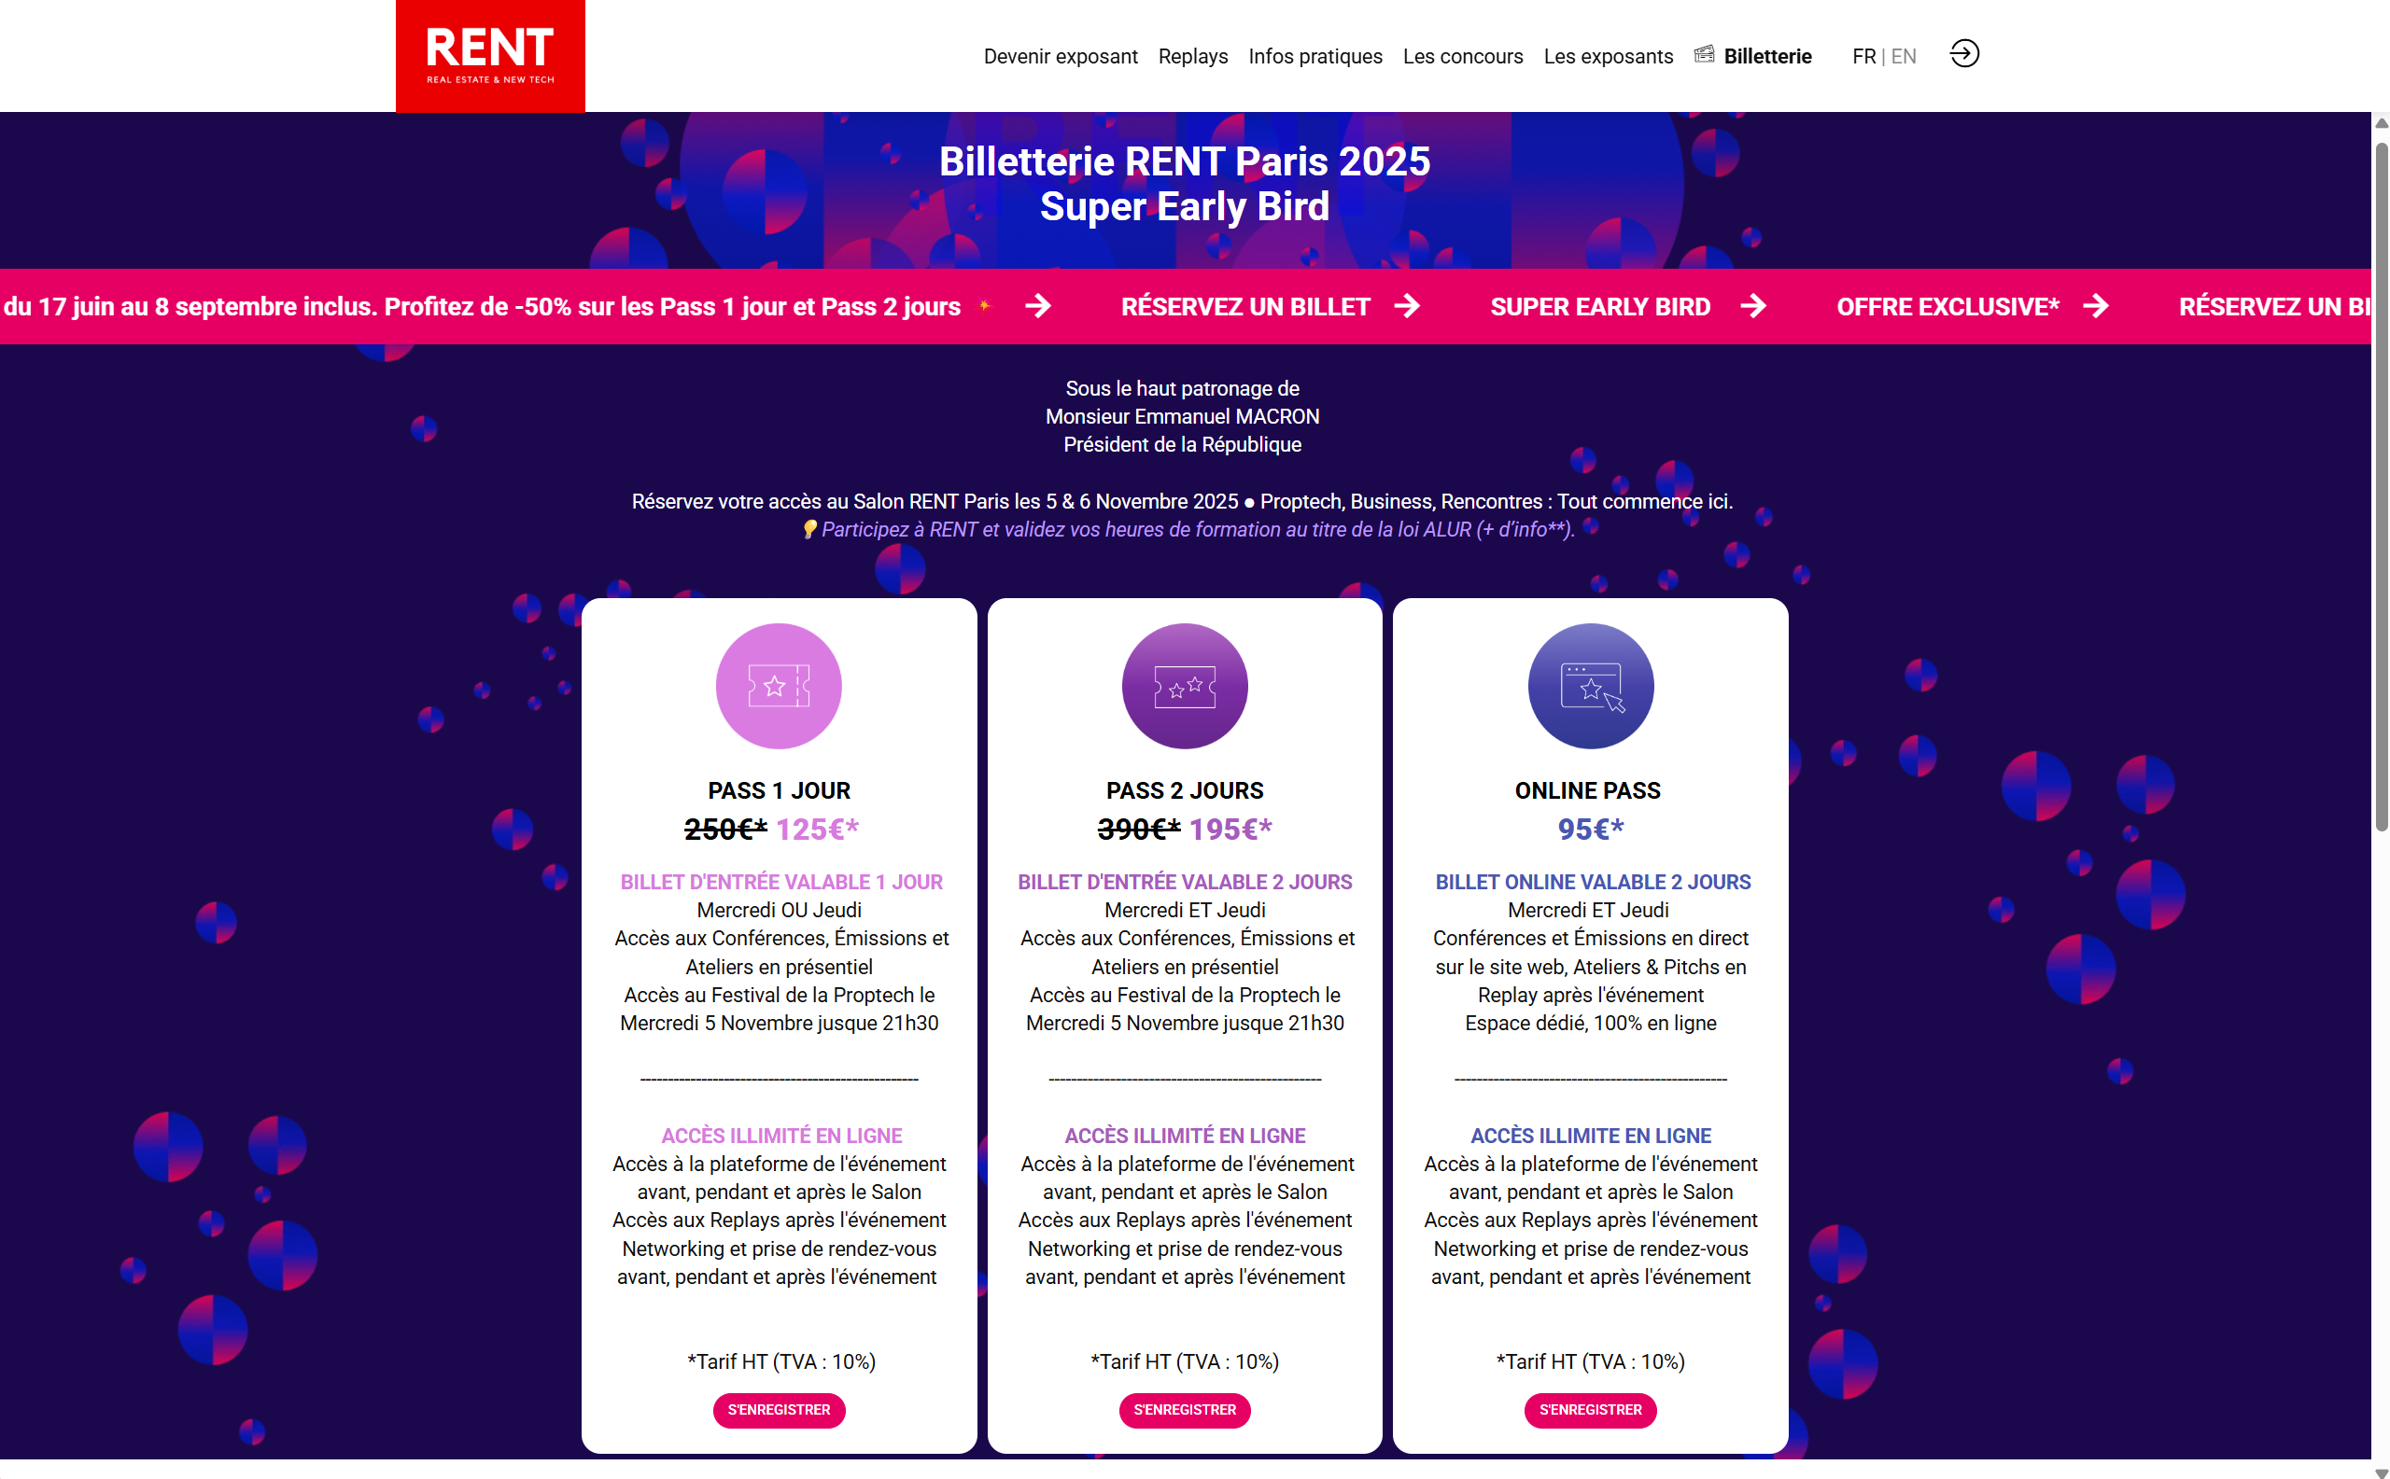Open Les concours page
Screen dimensions: 2390x1479
(1462, 57)
